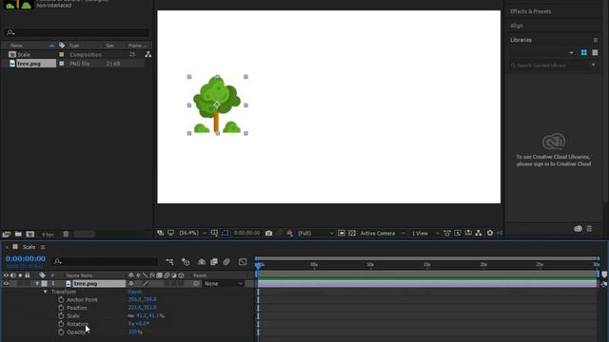Screen dimensions: 609x342
Task: Open the Project Flowchart icon beside Scale comp
Action: [x=148, y=55]
